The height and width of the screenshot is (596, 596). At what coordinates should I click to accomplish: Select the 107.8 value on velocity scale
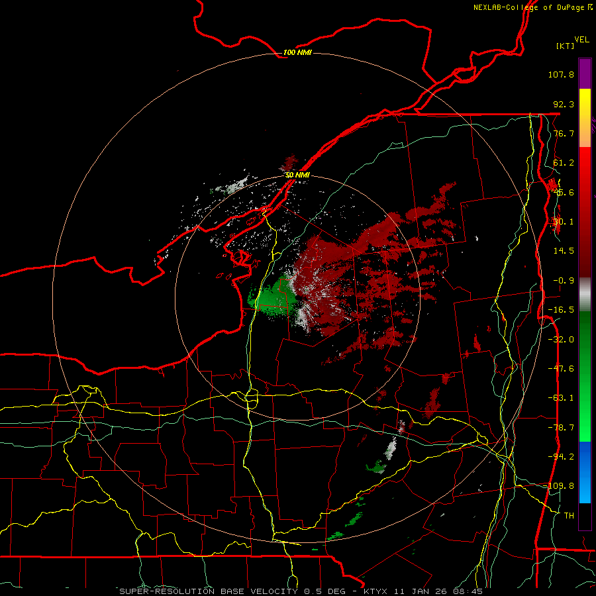(561, 74)
